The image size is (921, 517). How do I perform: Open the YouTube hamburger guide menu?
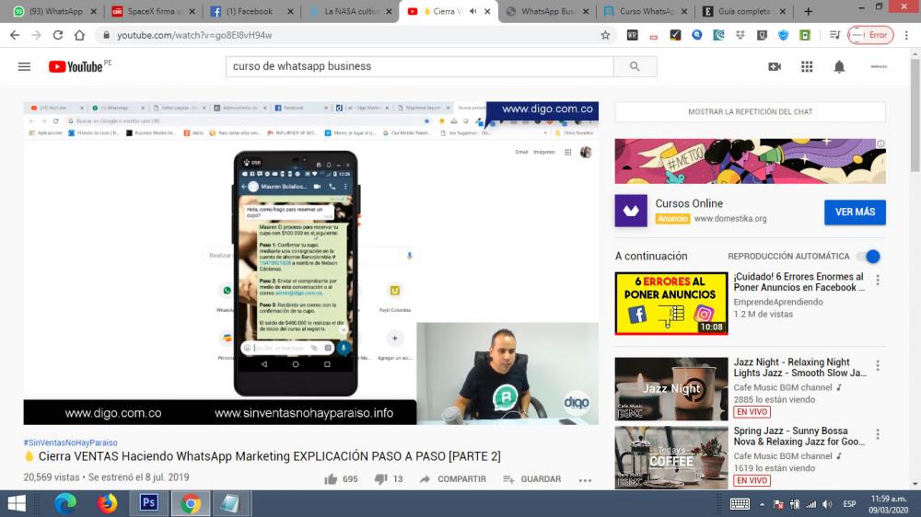click(24, 66)
